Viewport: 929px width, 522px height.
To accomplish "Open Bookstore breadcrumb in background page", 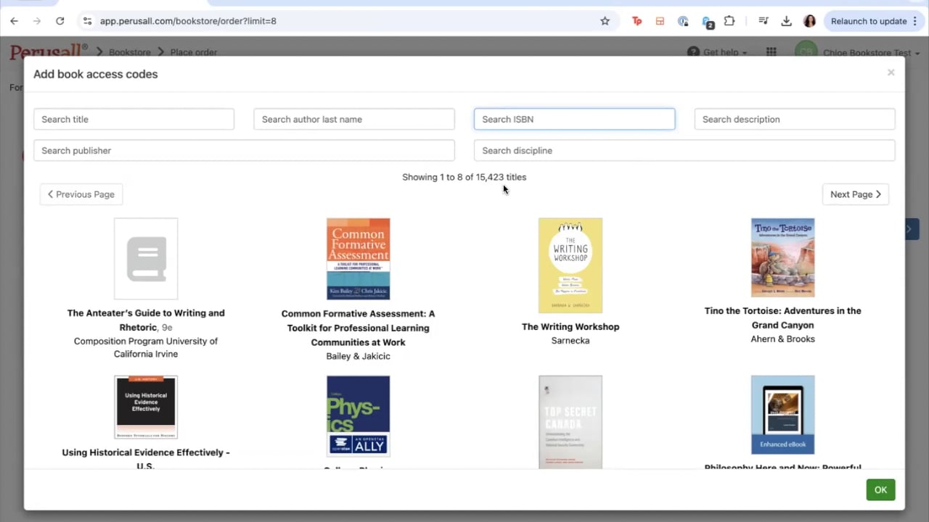I will 130,52.
